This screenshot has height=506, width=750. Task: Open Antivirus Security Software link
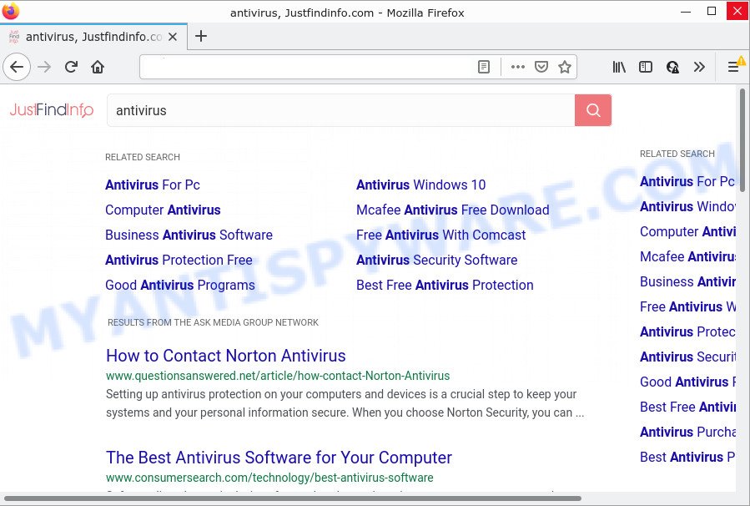[x=436, y=260]
